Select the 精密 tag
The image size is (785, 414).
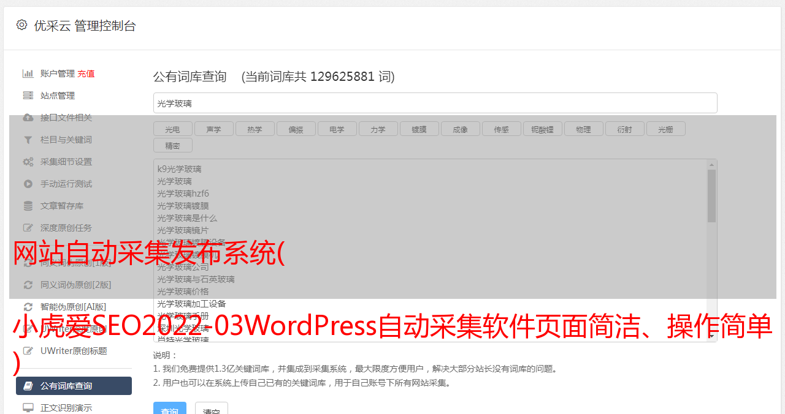(x=172, y=145)
